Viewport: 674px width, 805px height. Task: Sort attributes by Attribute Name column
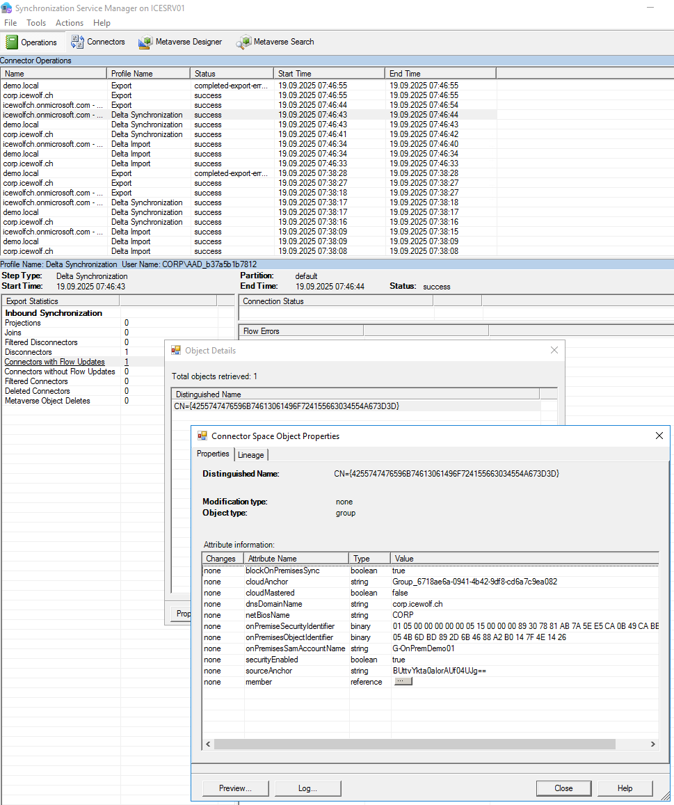click(x=296, y=558)
